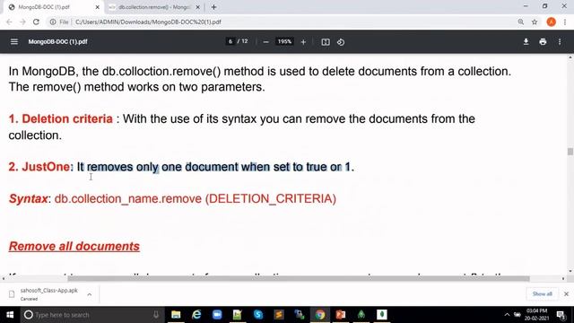Open the notification center

(x=561, y=315)
